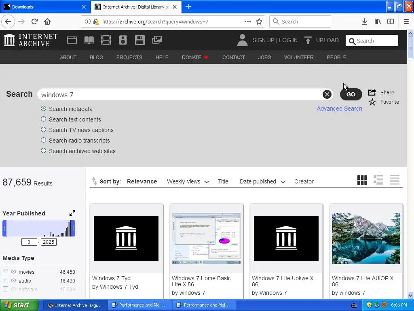Screen dimensions: 414x311
Task: View site information icon
Action: pyautogui.click(x=87, y=22)
